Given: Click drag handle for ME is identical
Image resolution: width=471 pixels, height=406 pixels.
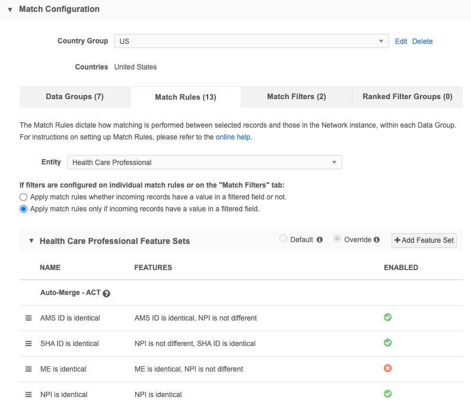Looking at the screenshot, I should pyautogui.click(x=28, y=369).
